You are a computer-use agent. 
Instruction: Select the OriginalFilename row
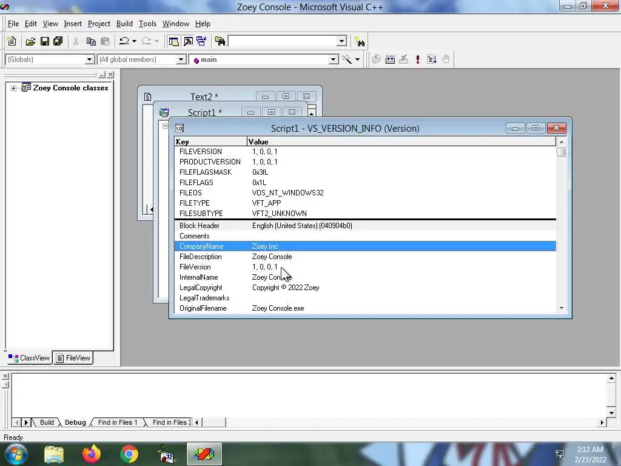tap(365, 308)
